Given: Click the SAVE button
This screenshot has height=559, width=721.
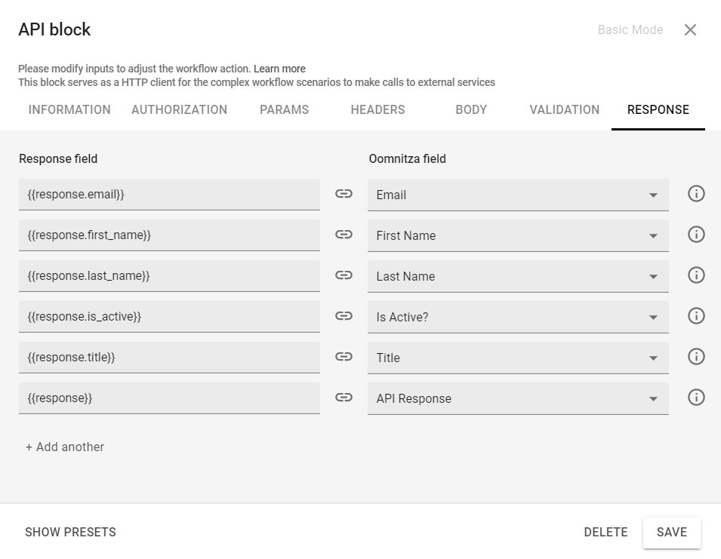Looking at the screenshot, I should [671, 532].
